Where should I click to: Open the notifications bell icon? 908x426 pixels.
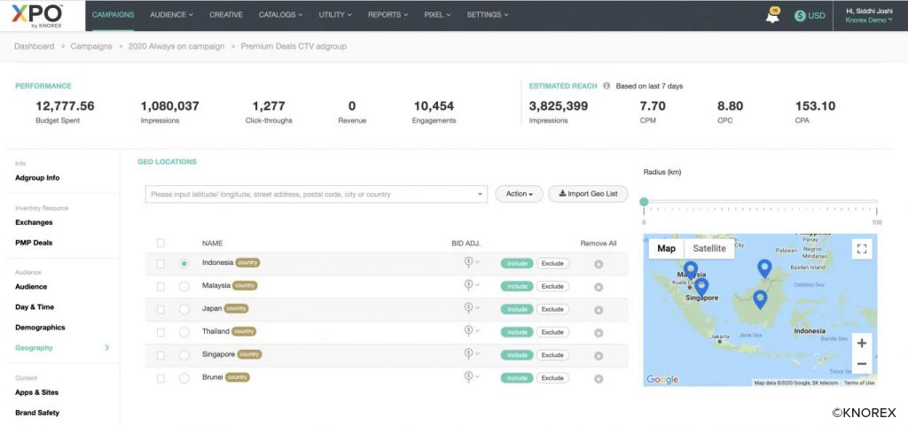772,16
